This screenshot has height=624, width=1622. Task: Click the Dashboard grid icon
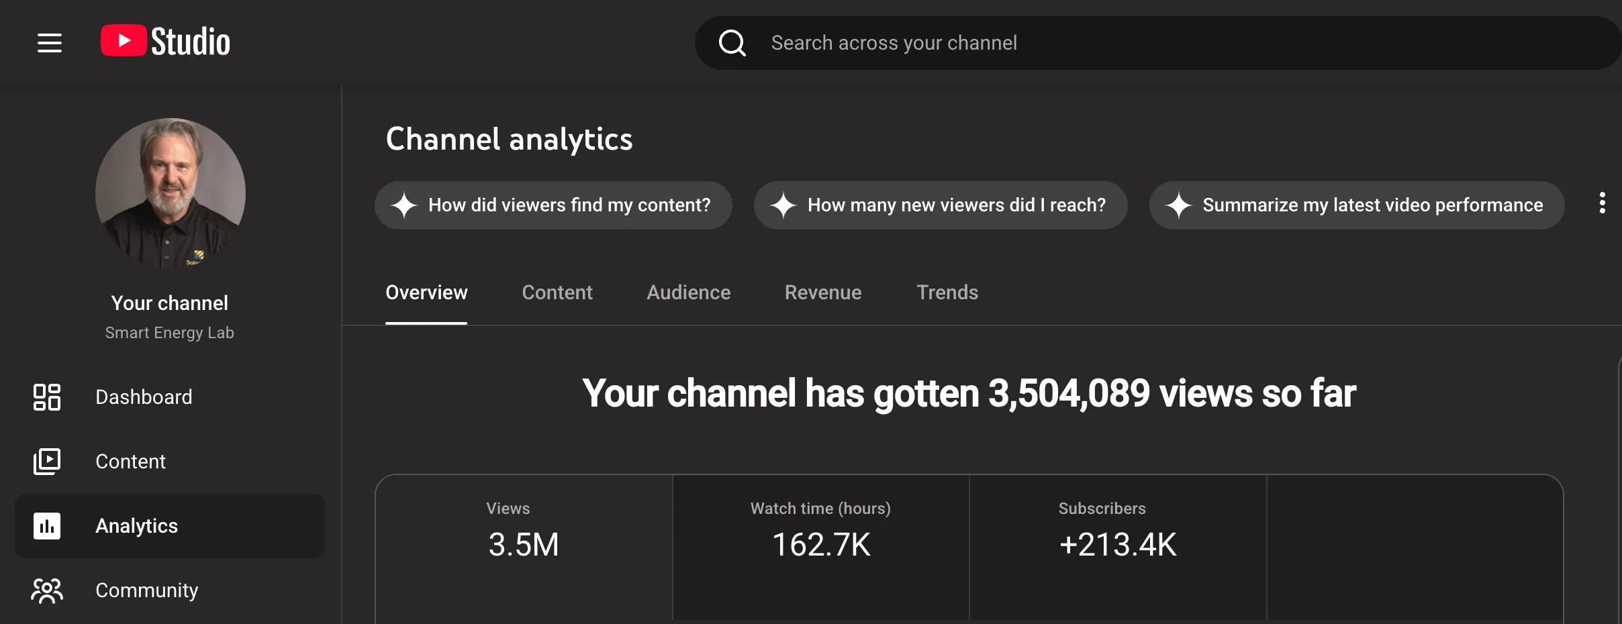(47, 397)
